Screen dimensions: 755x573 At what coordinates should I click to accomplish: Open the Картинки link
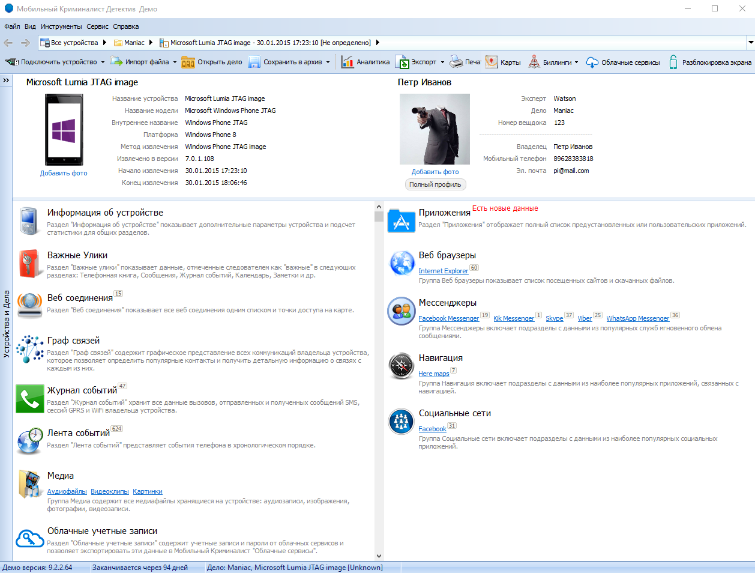coord(148,491)
